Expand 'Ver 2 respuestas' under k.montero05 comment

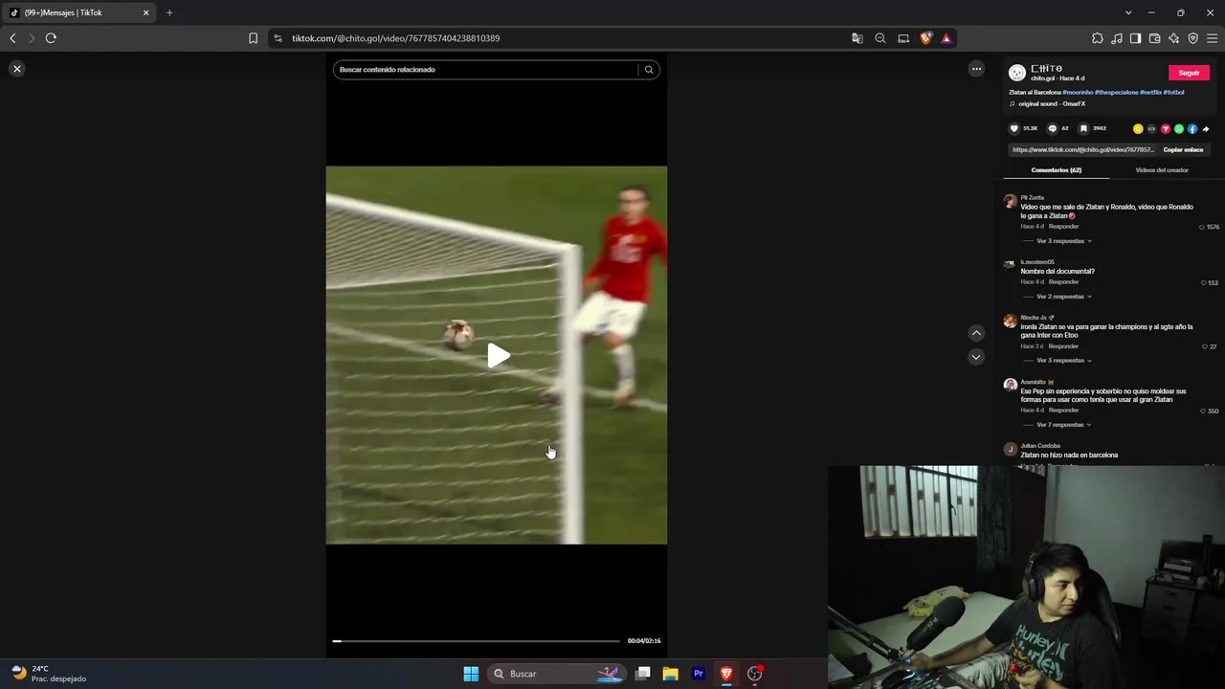[1063, 297]
